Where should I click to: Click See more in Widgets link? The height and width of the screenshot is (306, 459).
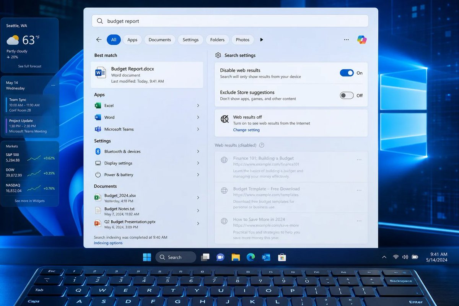30,201
